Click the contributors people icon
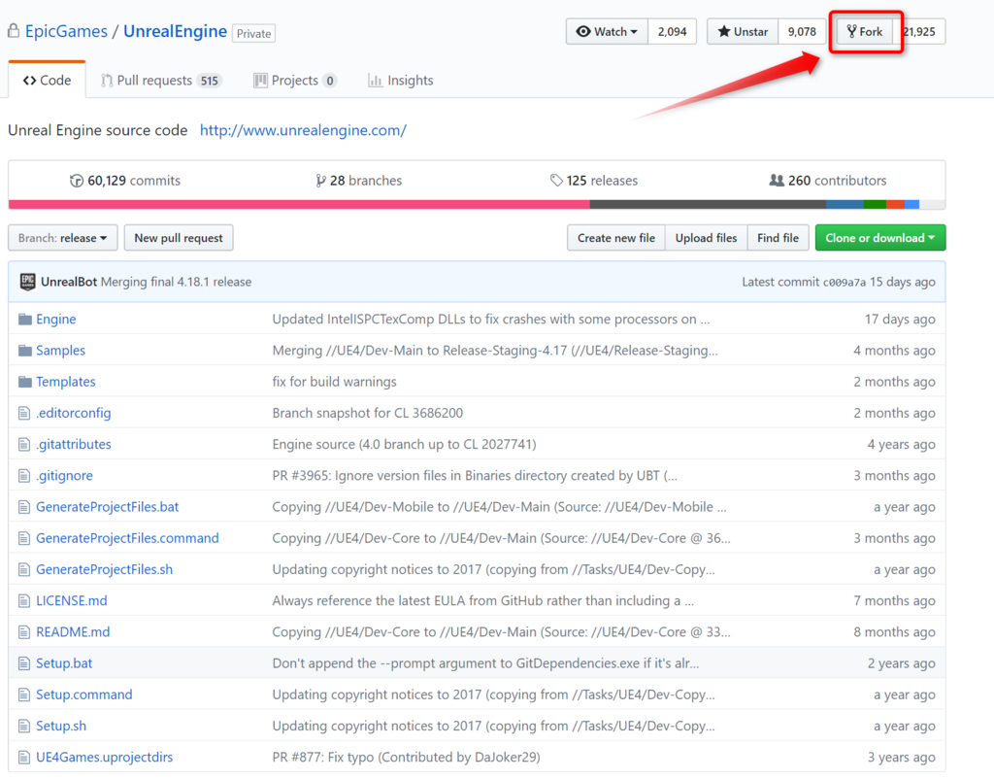 pos(776,180)
